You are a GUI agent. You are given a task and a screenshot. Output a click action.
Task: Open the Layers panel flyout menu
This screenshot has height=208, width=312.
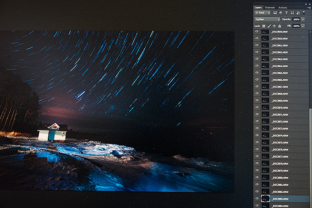(309, 8)
